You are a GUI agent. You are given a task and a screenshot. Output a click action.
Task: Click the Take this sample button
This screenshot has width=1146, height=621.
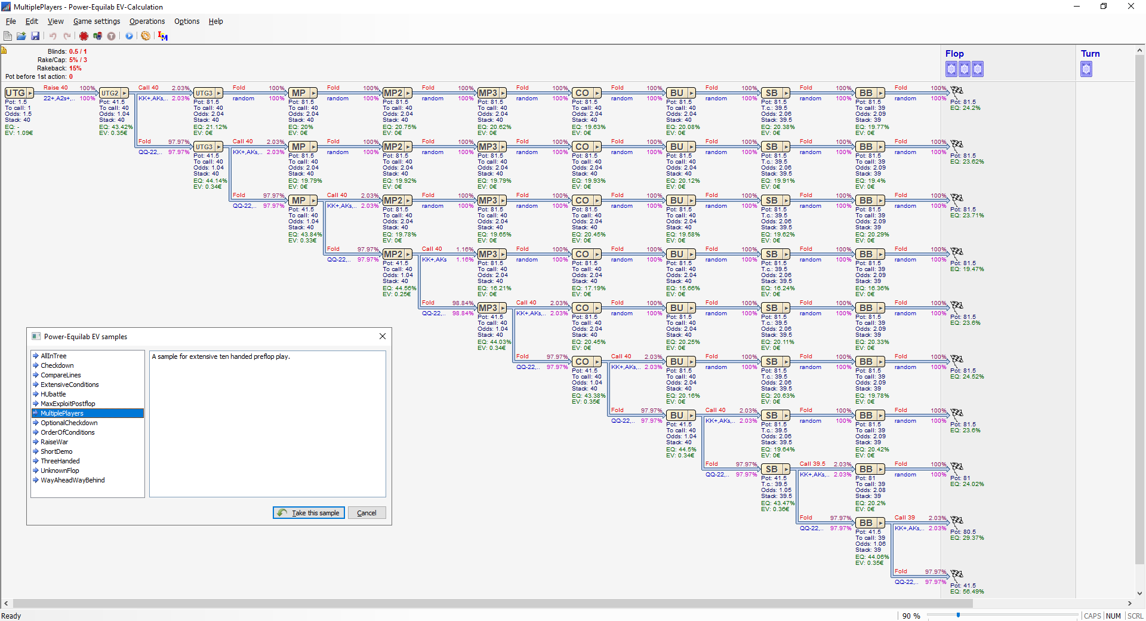coord(309,513)
